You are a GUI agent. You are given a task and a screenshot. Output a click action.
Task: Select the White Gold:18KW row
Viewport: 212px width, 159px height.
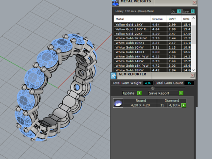click(152, 70)
